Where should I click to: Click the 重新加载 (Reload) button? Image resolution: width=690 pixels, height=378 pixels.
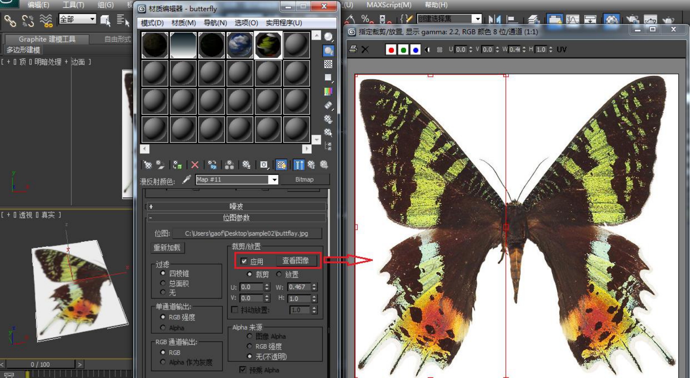[167, 247]
